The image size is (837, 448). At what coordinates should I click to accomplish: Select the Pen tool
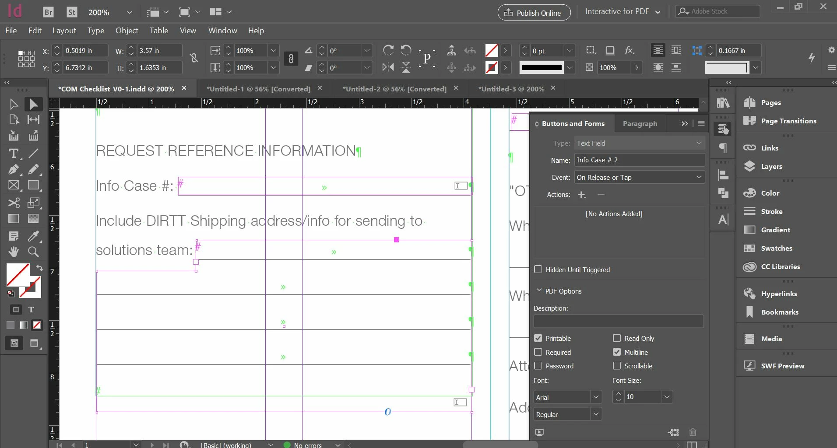coord(14,169)
